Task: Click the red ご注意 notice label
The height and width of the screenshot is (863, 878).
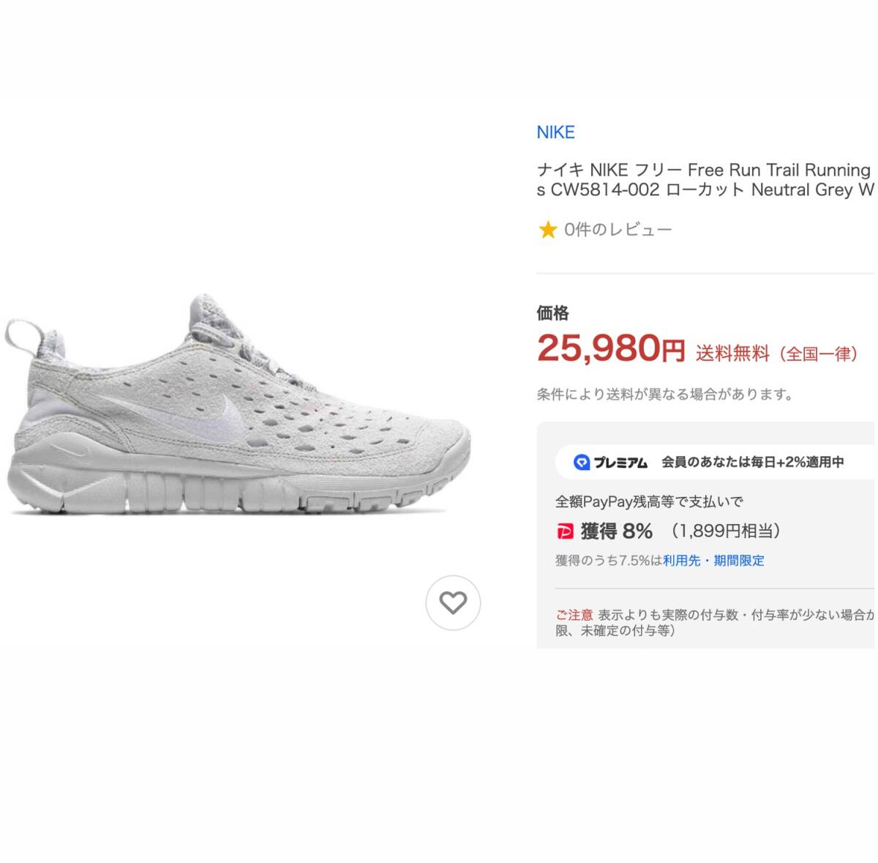Action: 574,616
